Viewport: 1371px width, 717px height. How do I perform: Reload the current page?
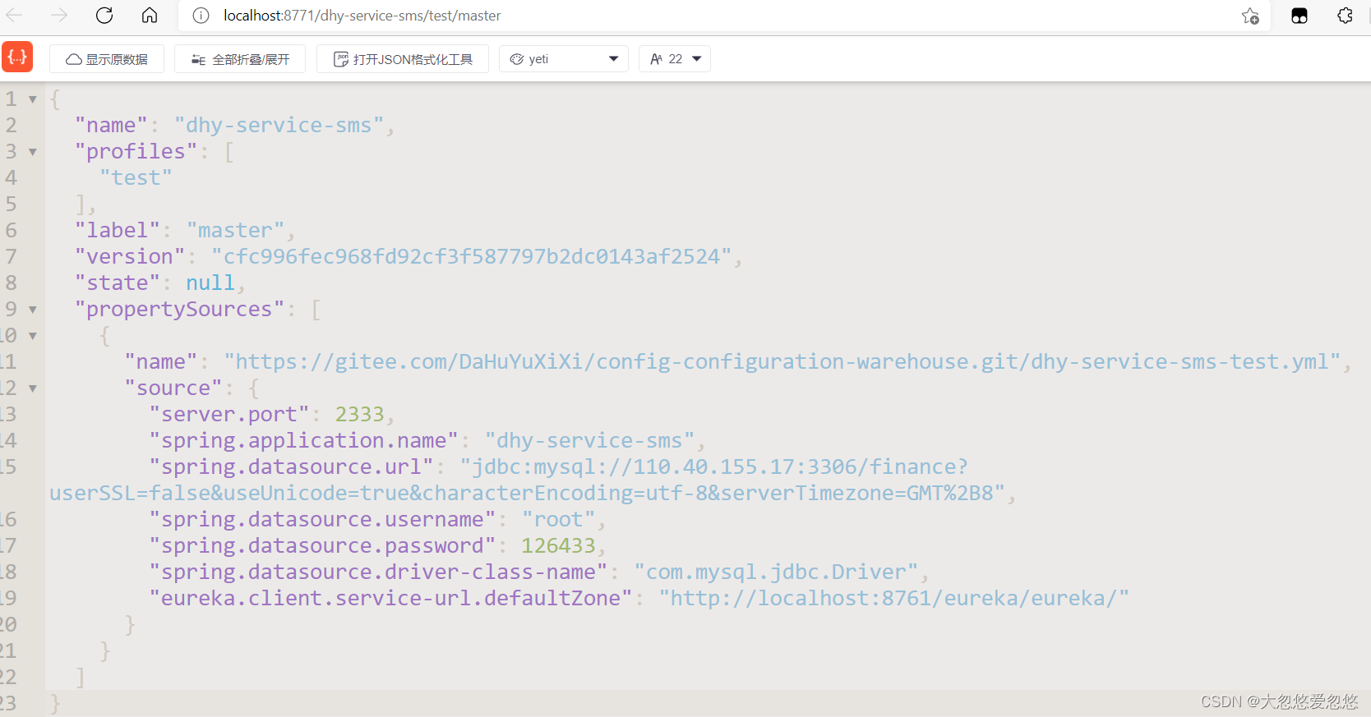tap(104, 15)
